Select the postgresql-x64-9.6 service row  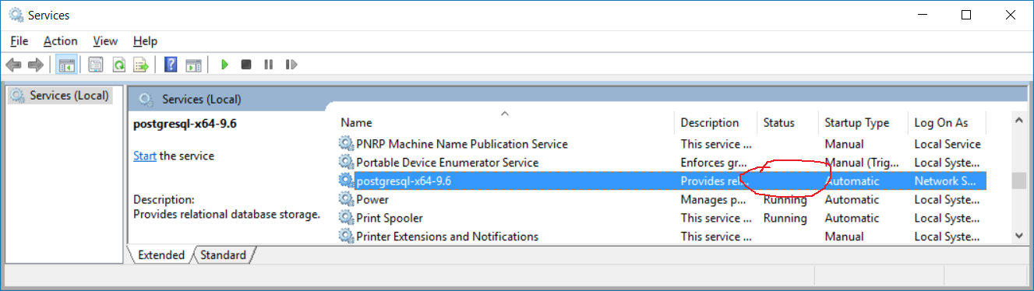click(662, 181)
